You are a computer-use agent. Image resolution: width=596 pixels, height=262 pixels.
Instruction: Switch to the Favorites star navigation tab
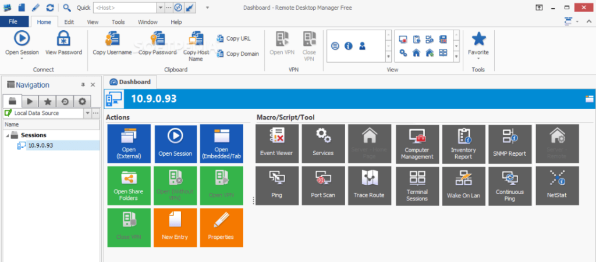coord(47,101)
